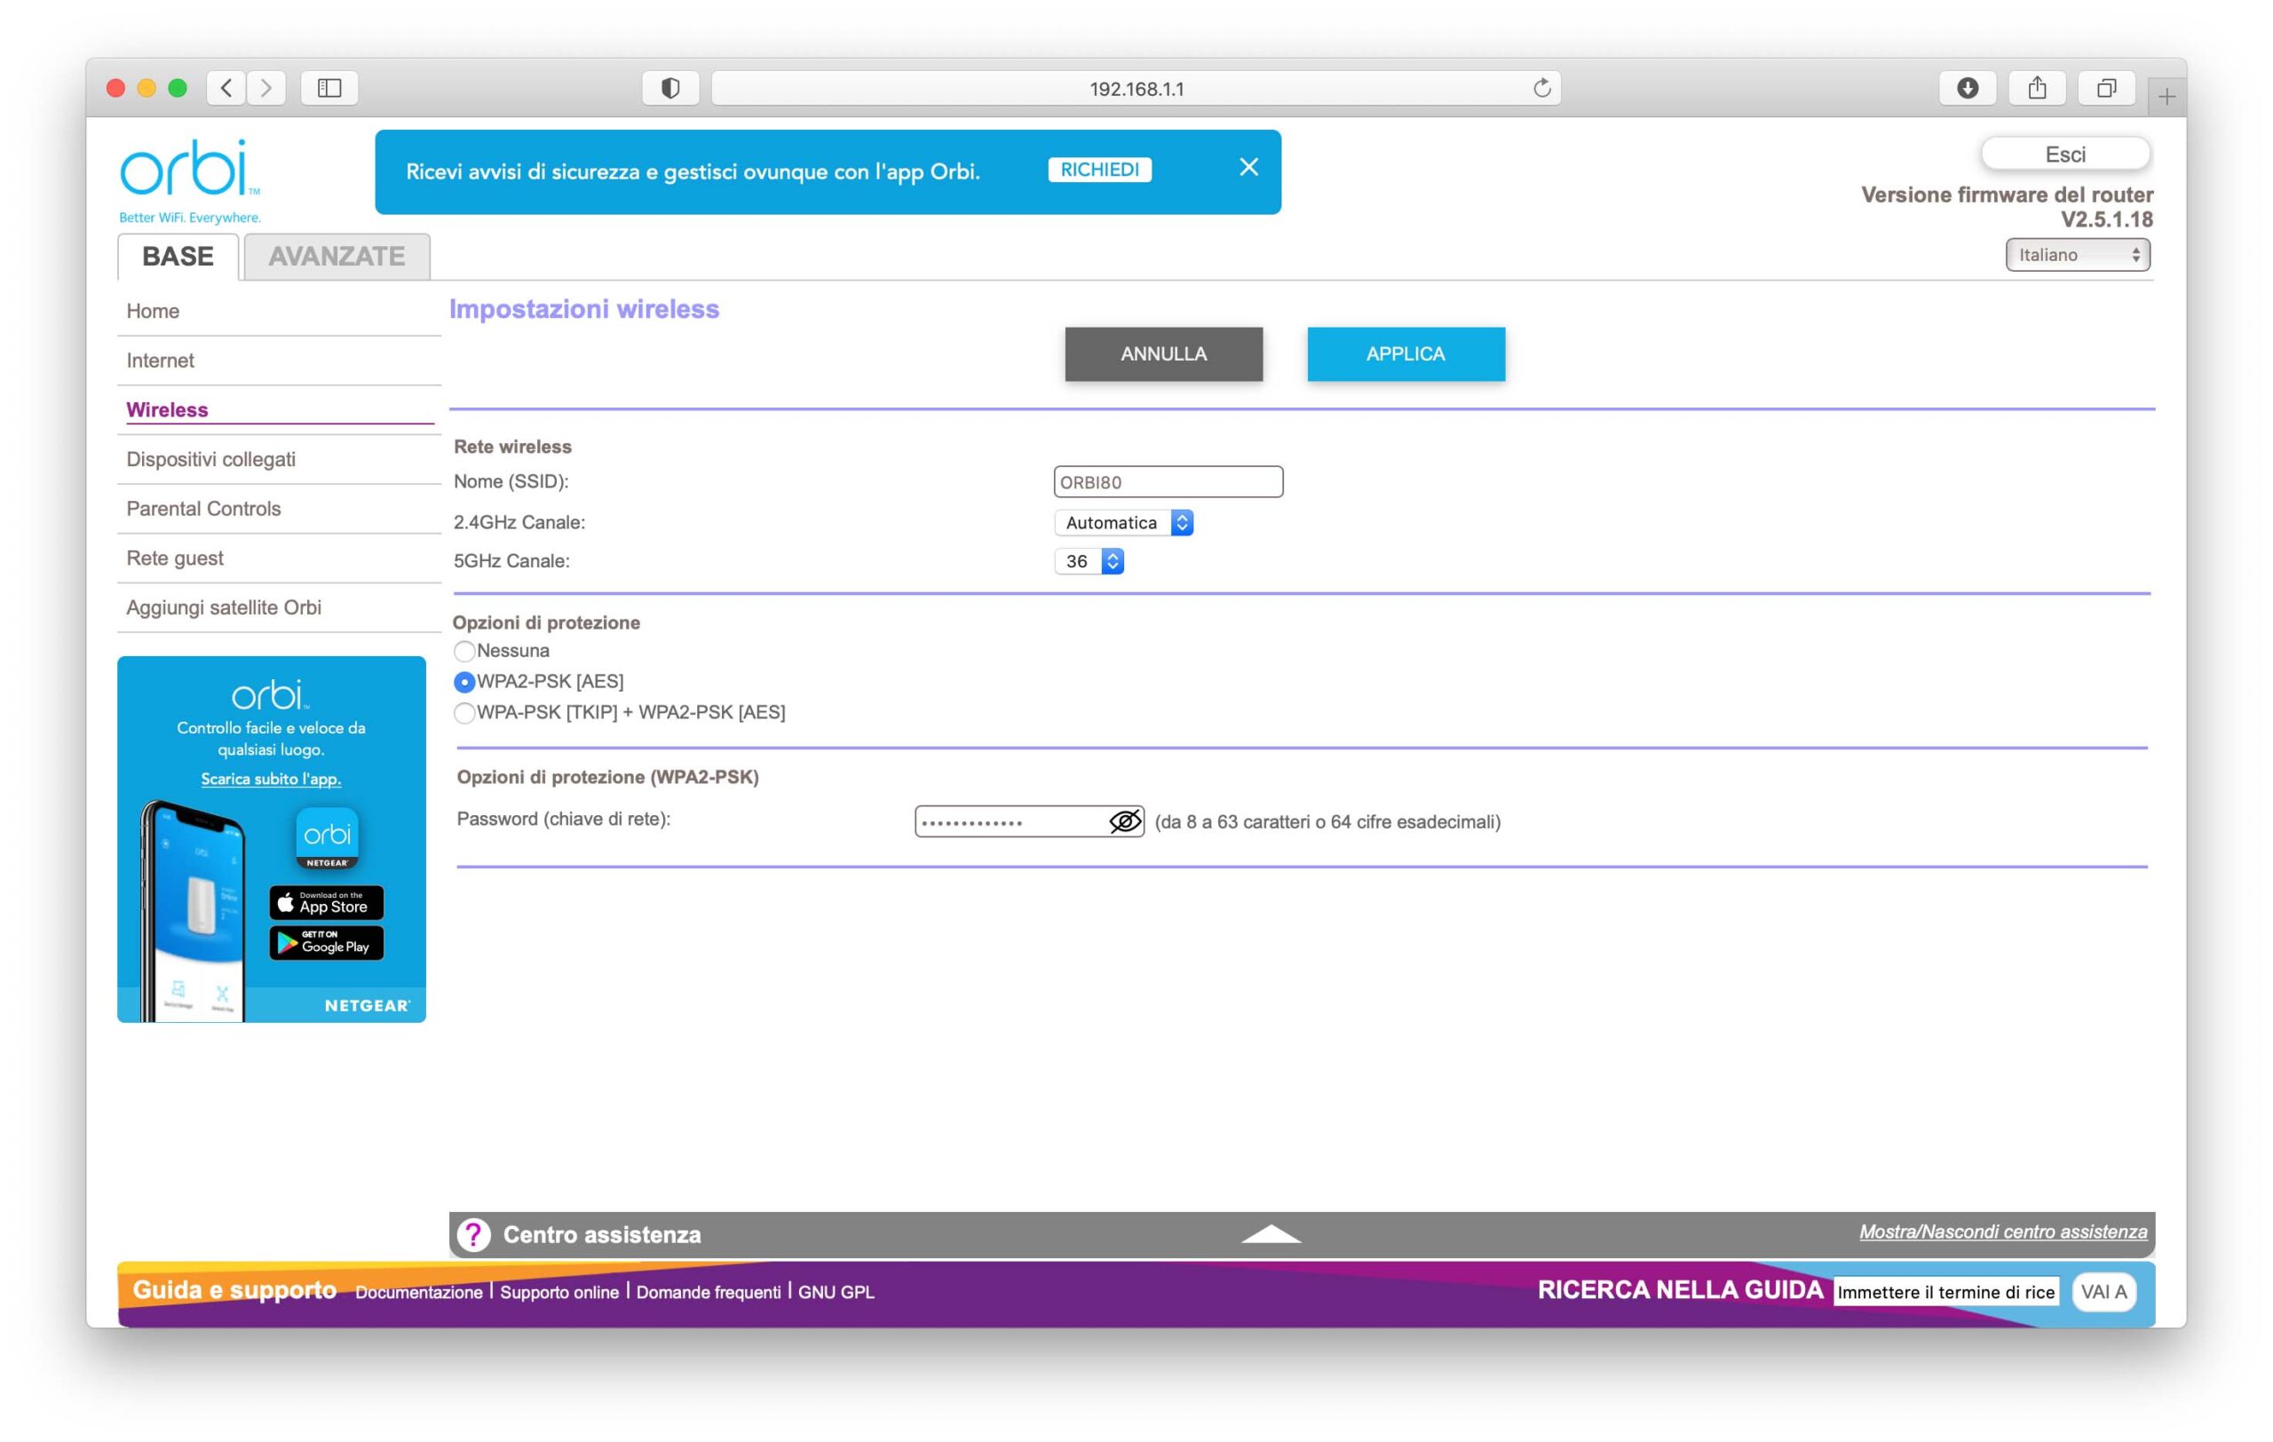Select the Nessuna protection option
This screenshot has height=1442, width=2273.
click(464, 651)
